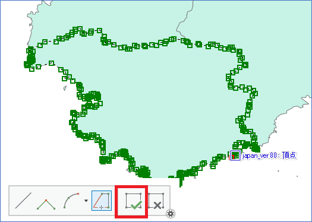Choose the Arc Segment tool
This screenshot has width=312, height=222.
71,201
